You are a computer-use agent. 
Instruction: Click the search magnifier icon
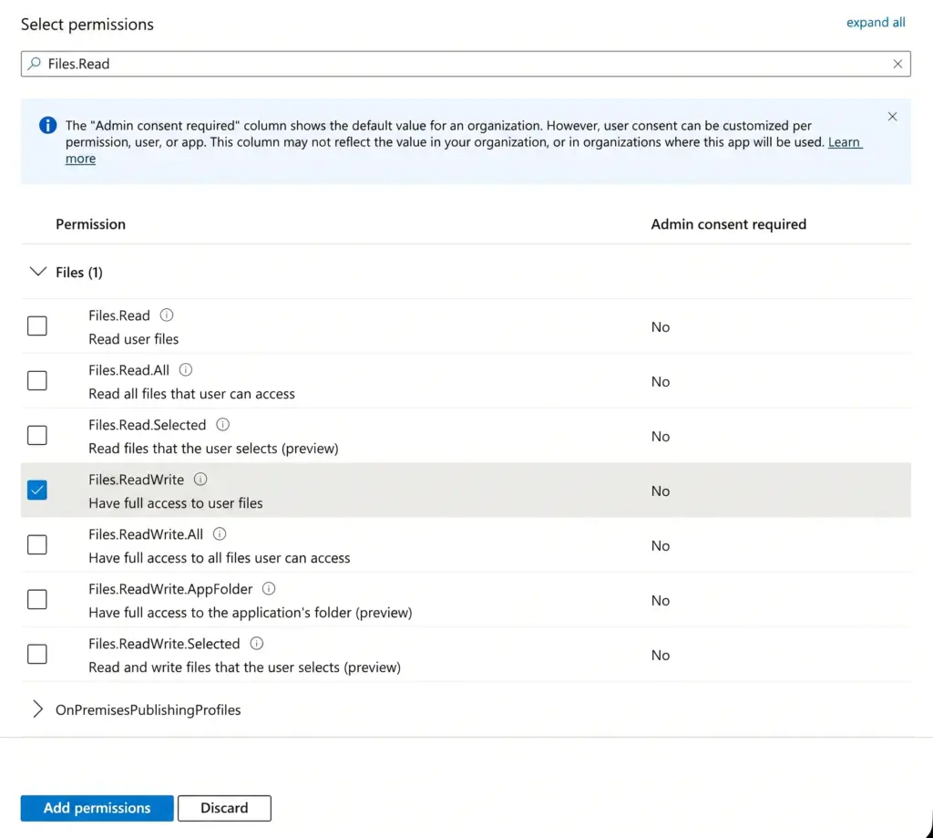35,63
